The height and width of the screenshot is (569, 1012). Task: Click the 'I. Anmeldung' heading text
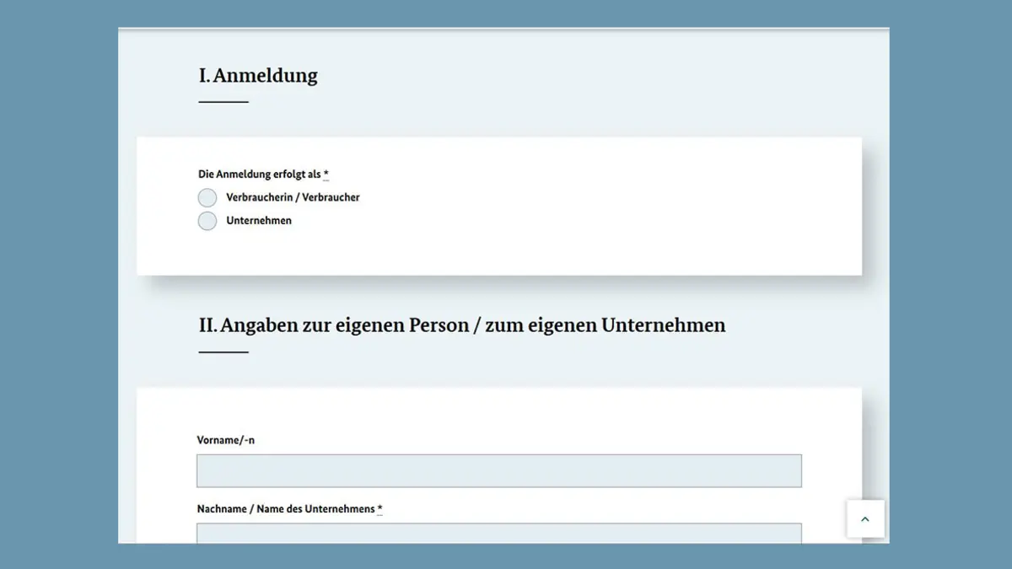[258, 76]
